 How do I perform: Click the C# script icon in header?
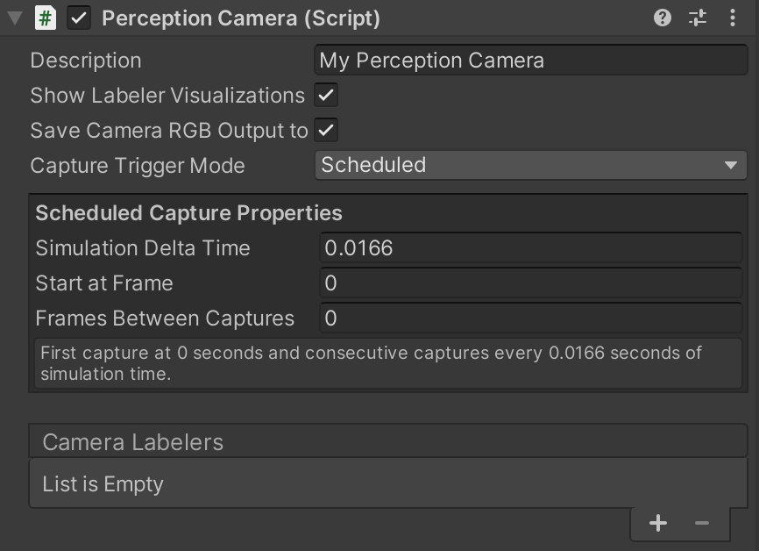pos(45,18)
